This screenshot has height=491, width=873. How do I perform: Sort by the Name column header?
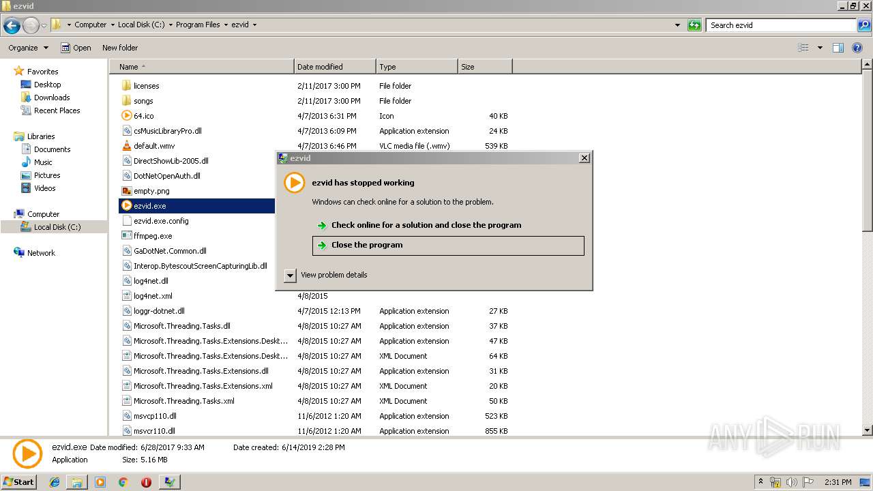coord(201,67)
